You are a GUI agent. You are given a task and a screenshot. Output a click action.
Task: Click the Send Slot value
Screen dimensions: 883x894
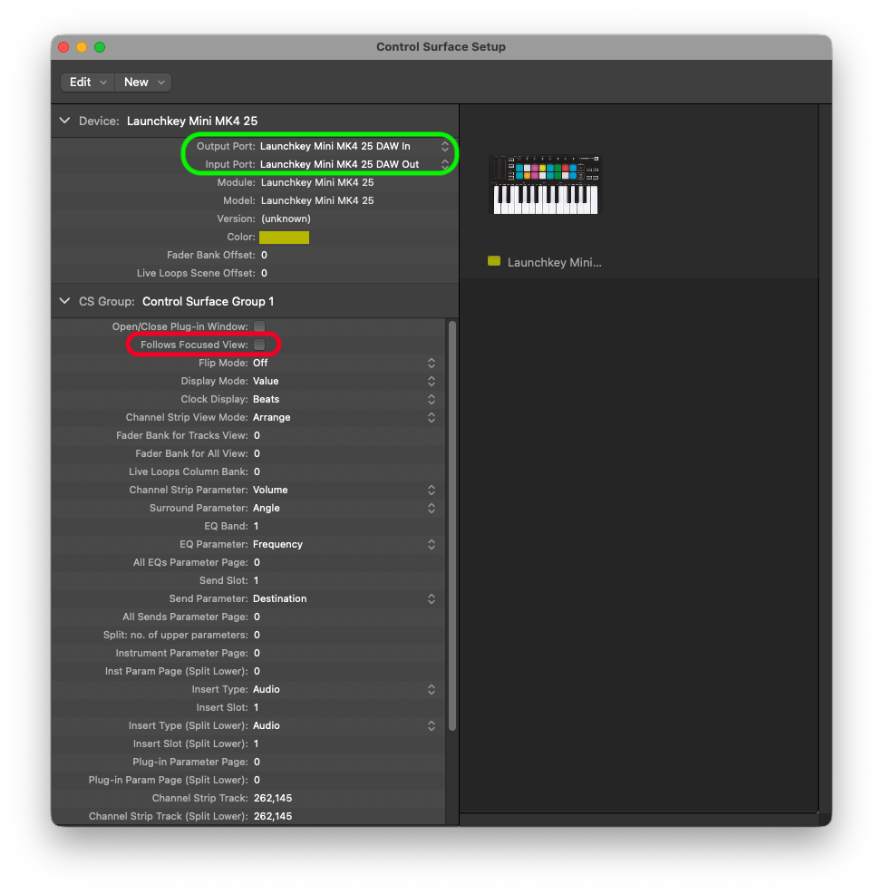tap(256, 580)
